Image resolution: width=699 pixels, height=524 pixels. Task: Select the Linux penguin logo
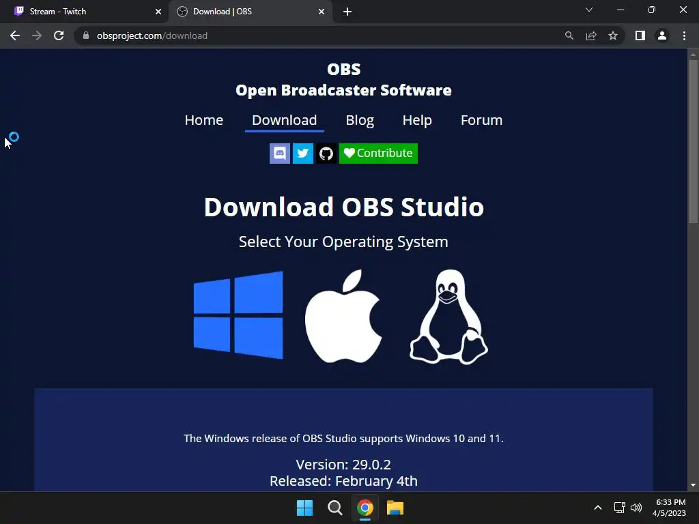[449, 317]
